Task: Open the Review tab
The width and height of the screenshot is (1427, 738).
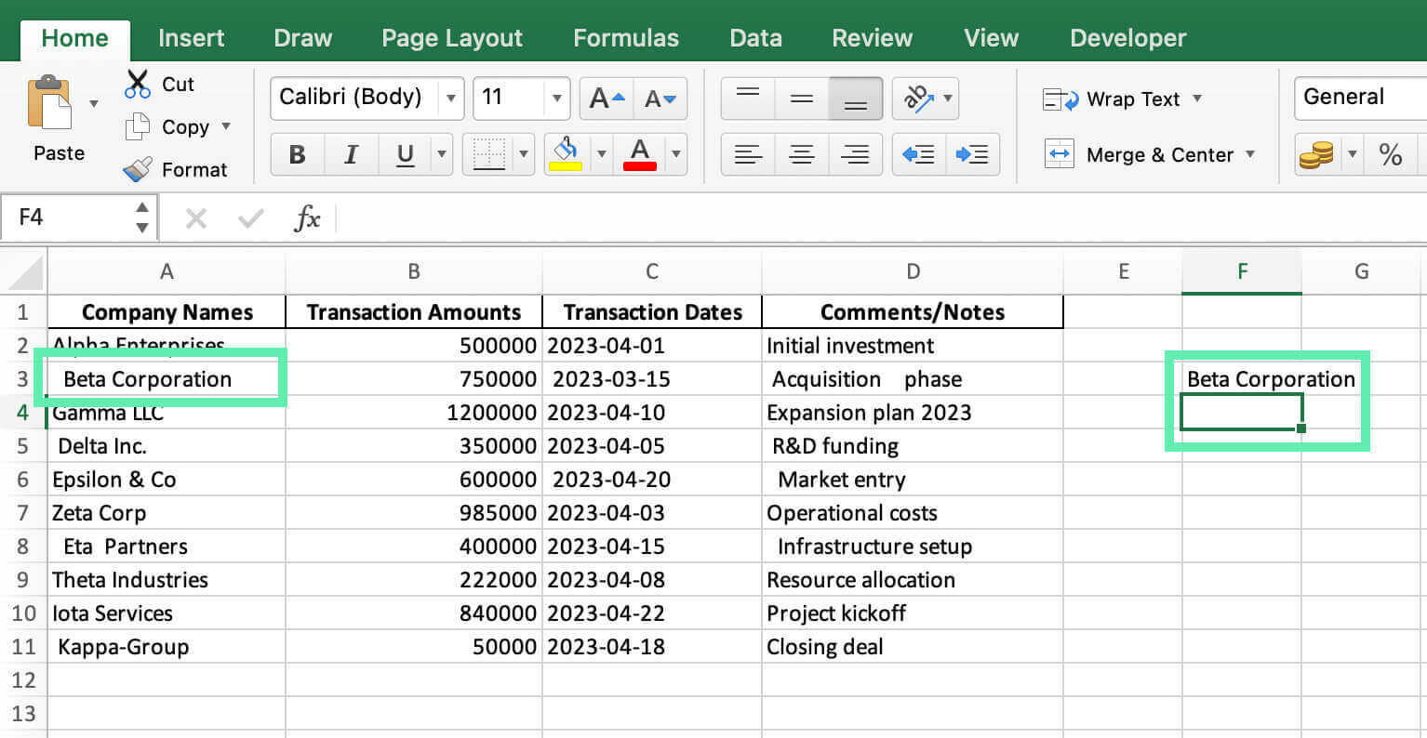Action: coord(872,38)
